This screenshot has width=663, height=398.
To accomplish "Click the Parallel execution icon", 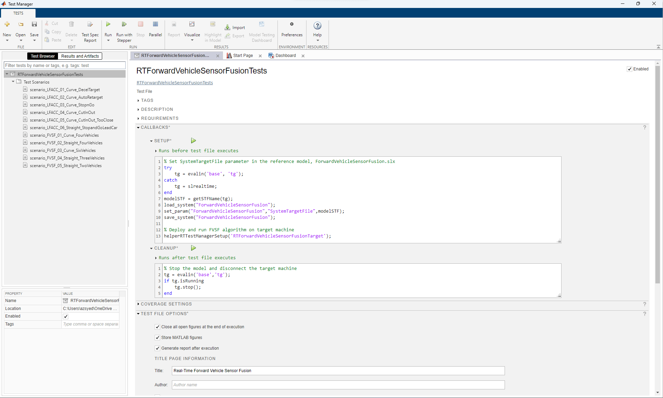I will 155,25.
